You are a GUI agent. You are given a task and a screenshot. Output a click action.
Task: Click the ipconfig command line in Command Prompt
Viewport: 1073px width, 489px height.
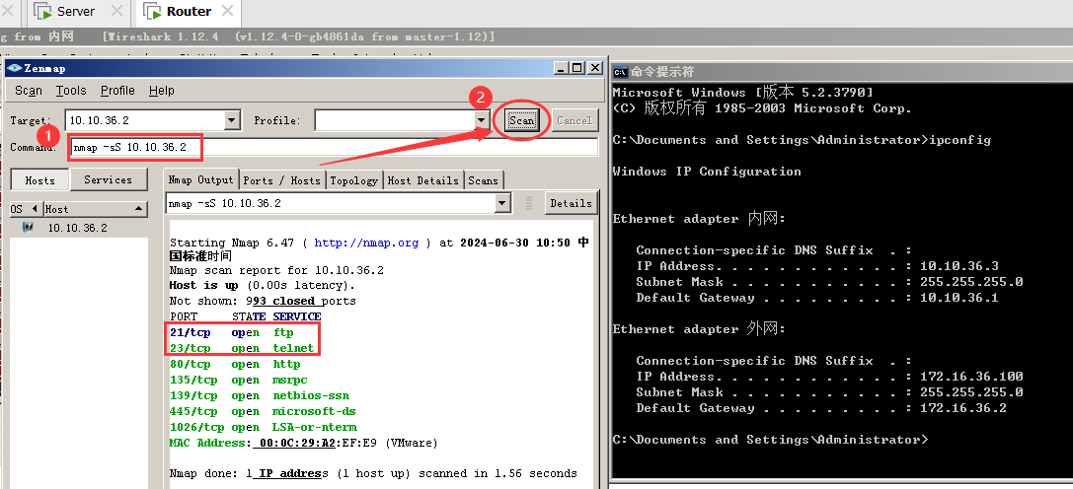click(x=802, y=140)
